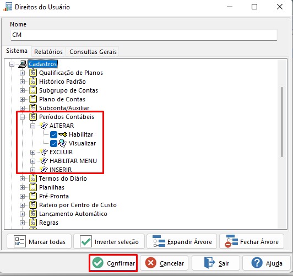Viewport: 293px width, 276px height.
Task: Uncheck the Habilitar checkbox under ALTERAR
Action: click(x=53, y=134)
